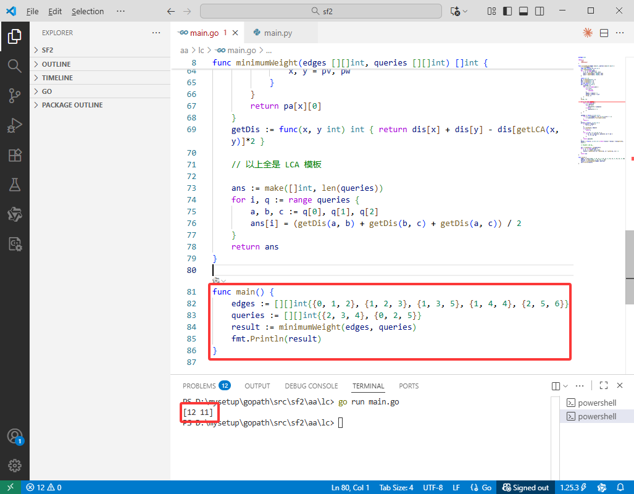Click the 'aa' breadcrumb segment
Screen dimensions: 634x494
(x=184, y=50)
